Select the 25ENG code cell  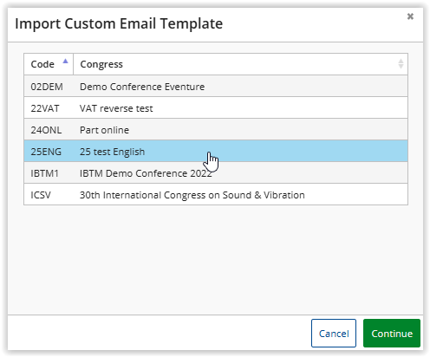46,152
